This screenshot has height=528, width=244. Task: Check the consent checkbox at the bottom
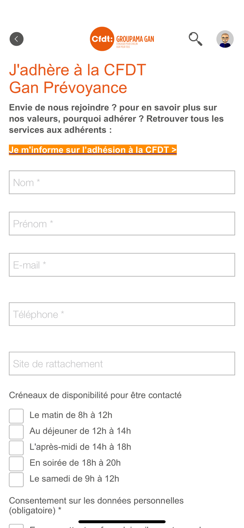[16, 526]
